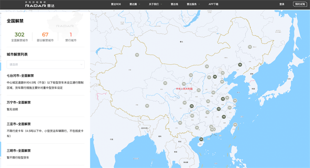Click the 城市解禁列表 heading
The height and width of the screenshot is (168, 310).
point(17,54)
